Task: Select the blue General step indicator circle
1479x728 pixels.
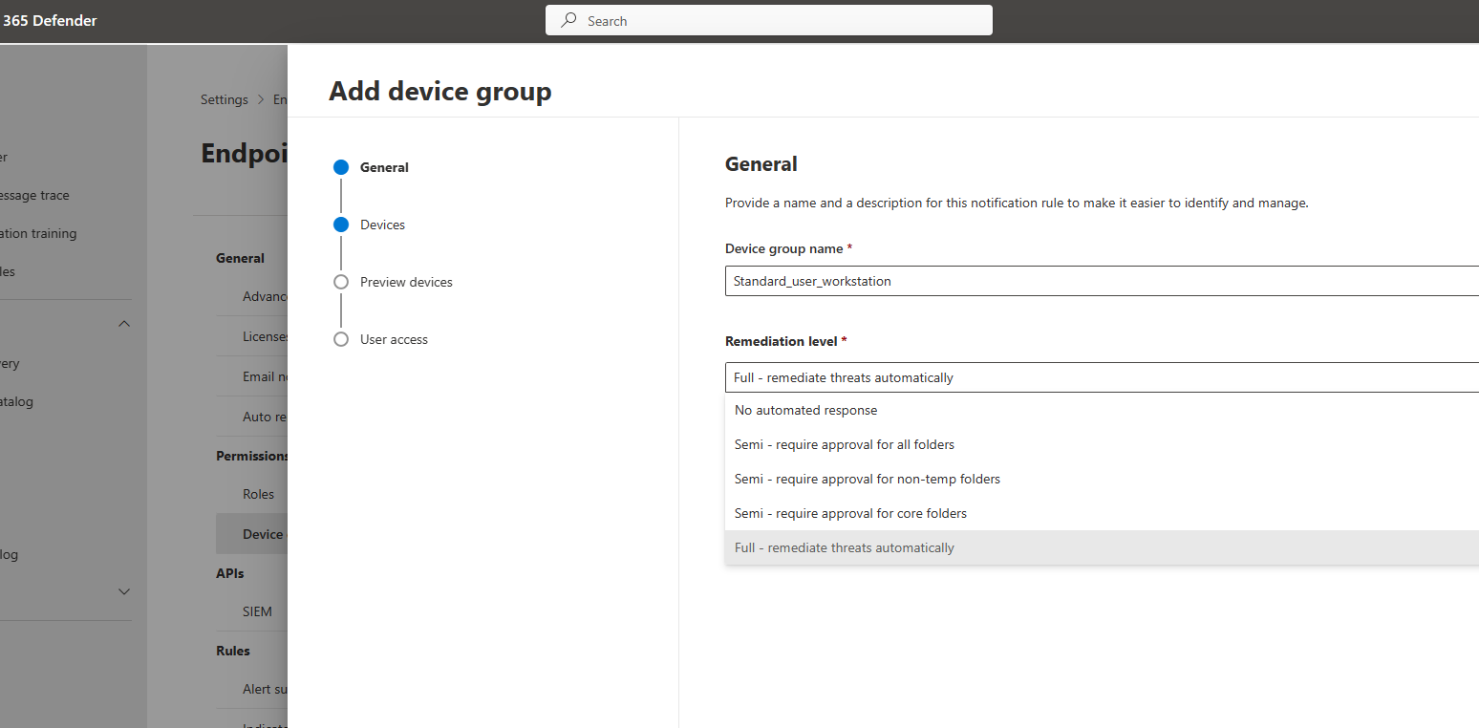Action: [341, 166]
